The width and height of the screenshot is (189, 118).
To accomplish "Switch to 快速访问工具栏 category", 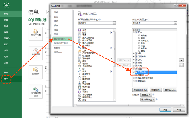I will (61, 43).
